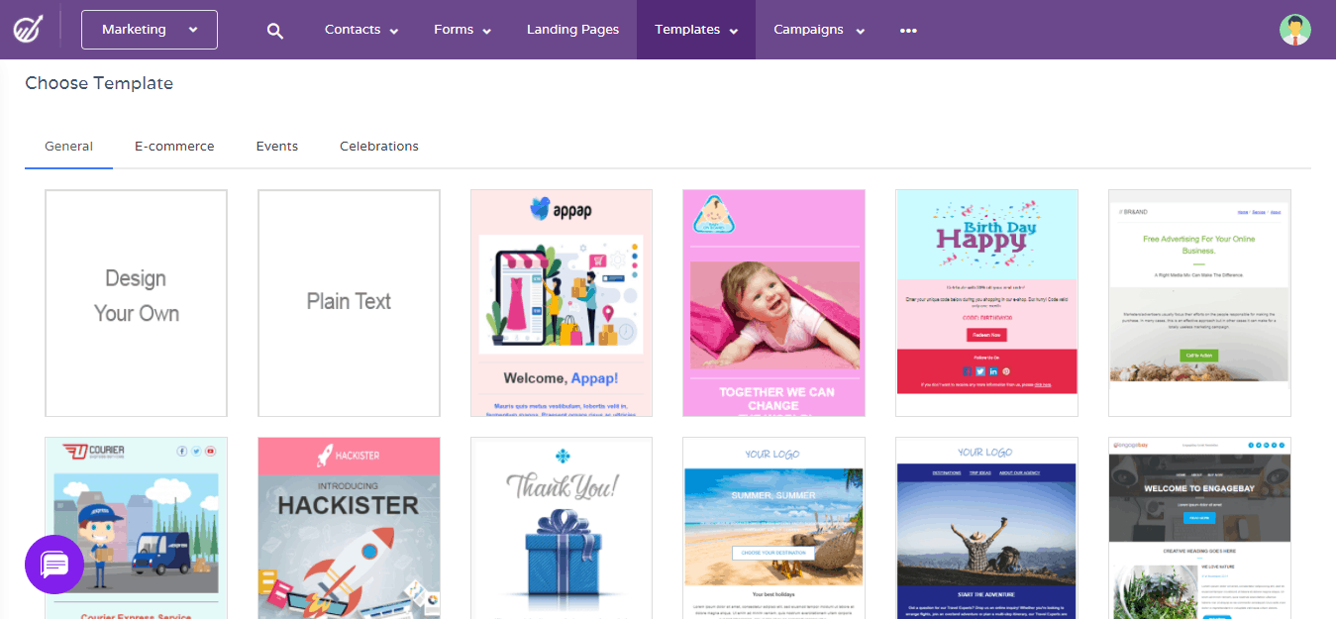Click the EngageBay logo icon
1336x619 pixels.
point(27,30)
